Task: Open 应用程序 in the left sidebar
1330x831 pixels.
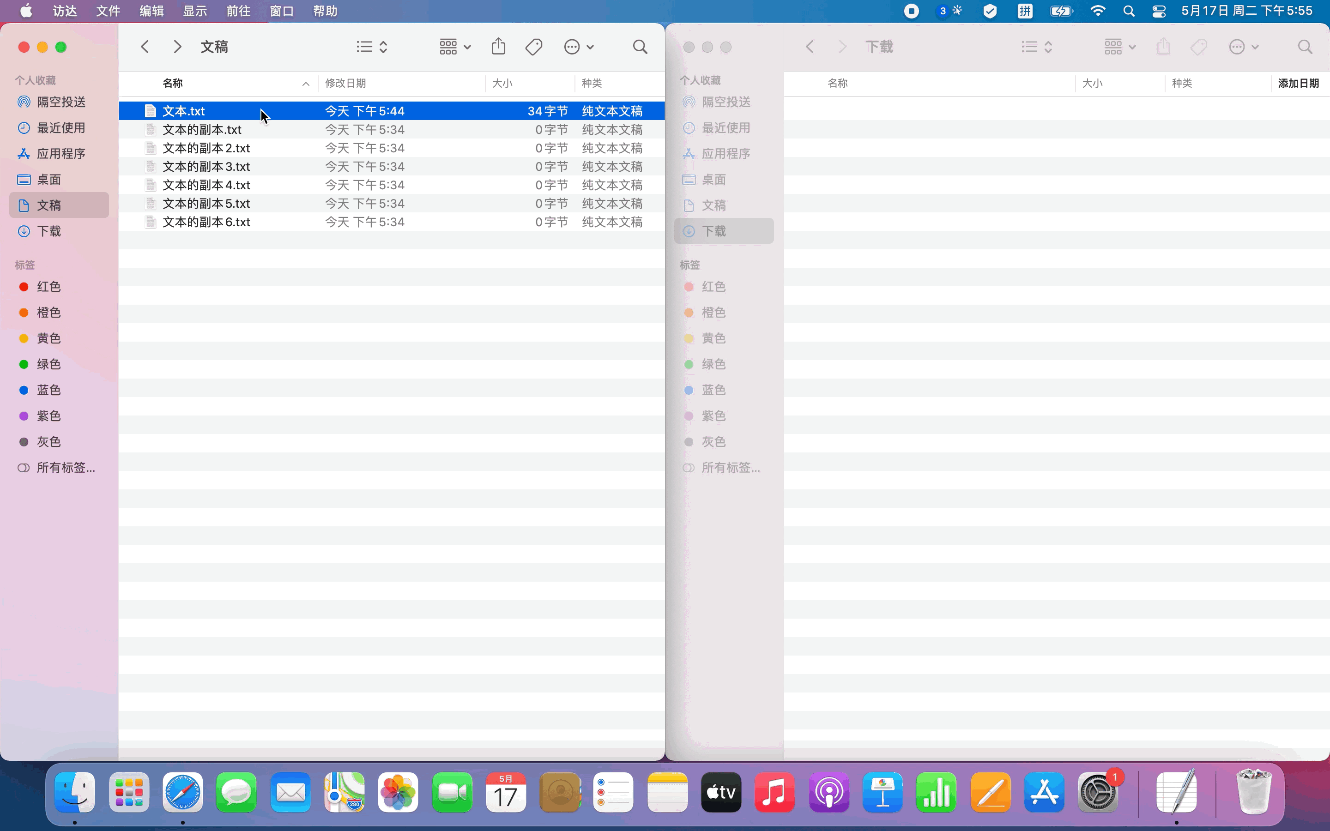Action: (x=60, y=153)
